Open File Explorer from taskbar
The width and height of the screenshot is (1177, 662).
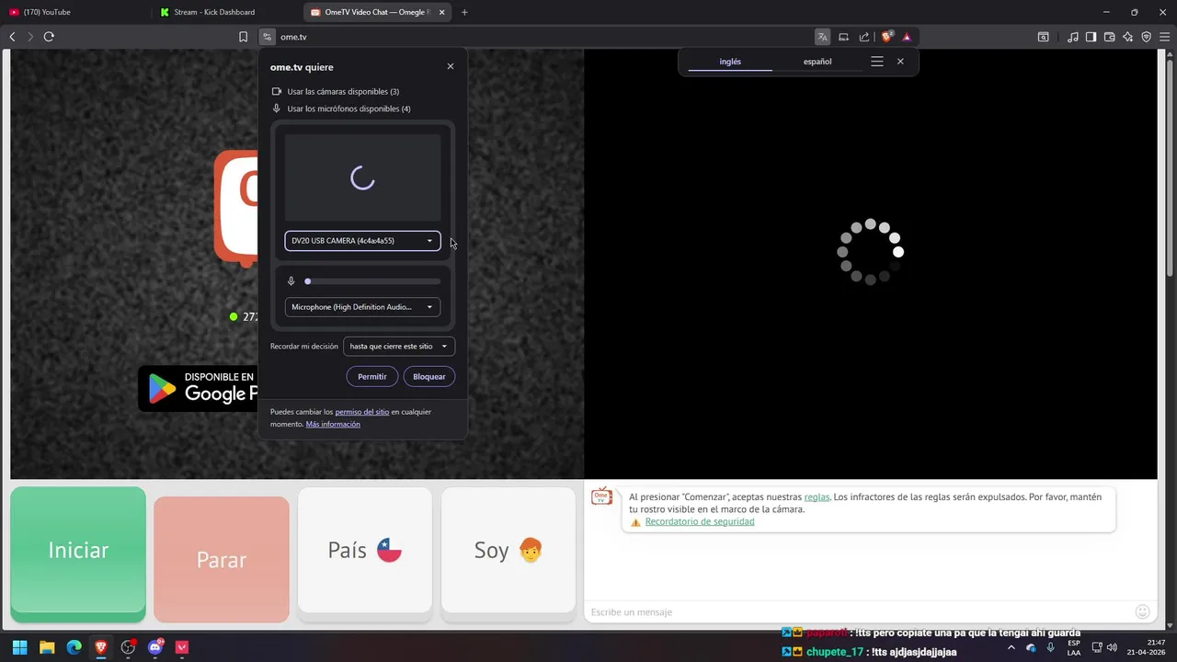click(47, 647)
